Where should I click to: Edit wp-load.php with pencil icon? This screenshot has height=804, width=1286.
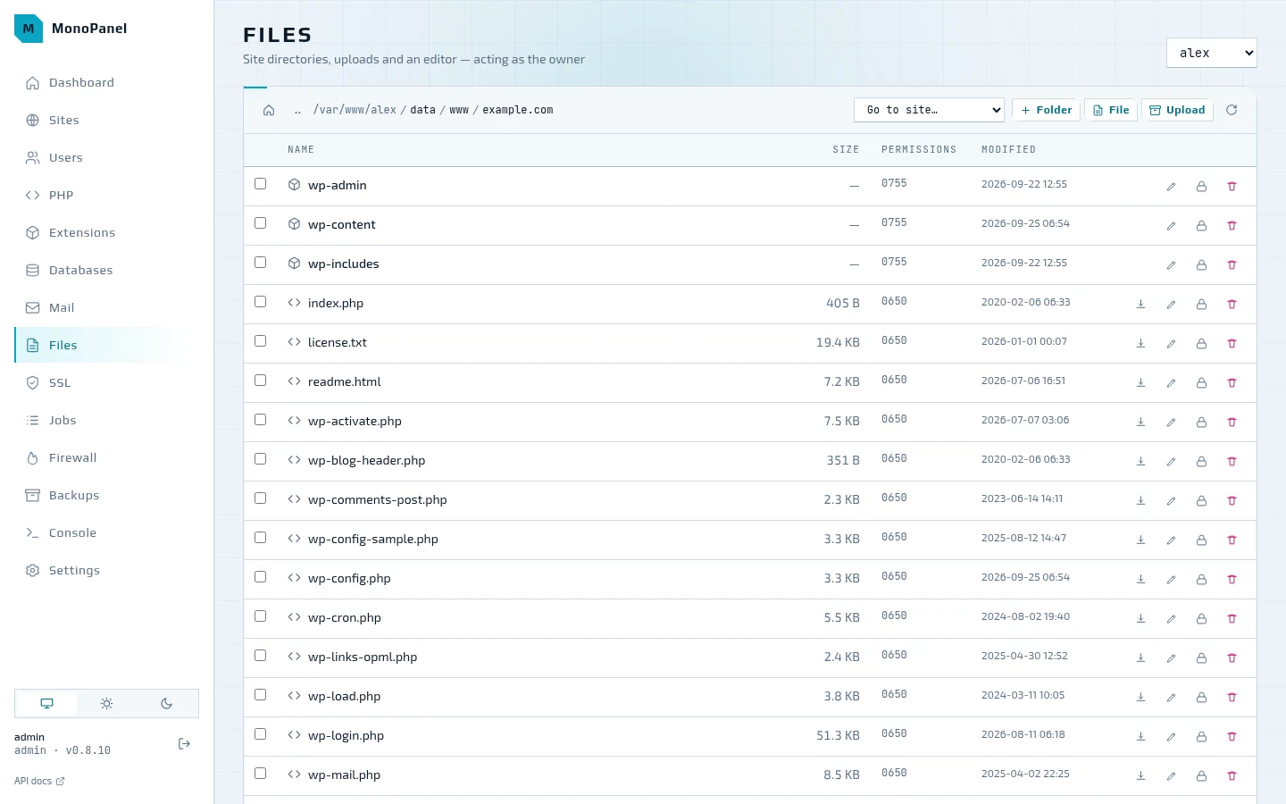coord(1171,698)
